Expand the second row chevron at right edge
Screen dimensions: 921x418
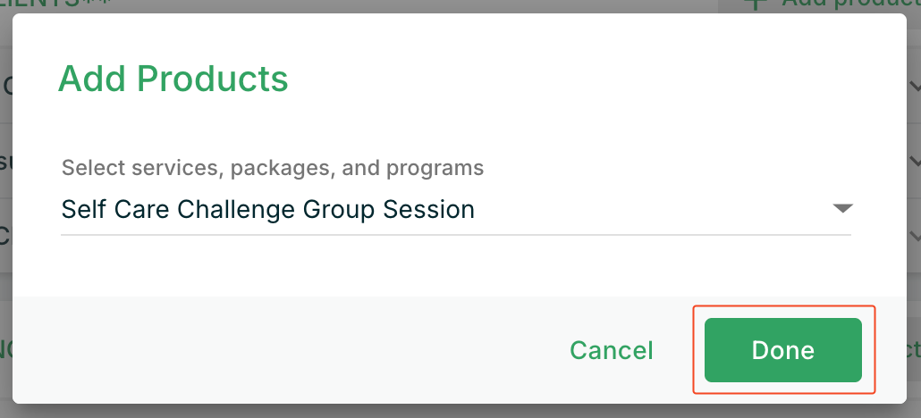914,161
